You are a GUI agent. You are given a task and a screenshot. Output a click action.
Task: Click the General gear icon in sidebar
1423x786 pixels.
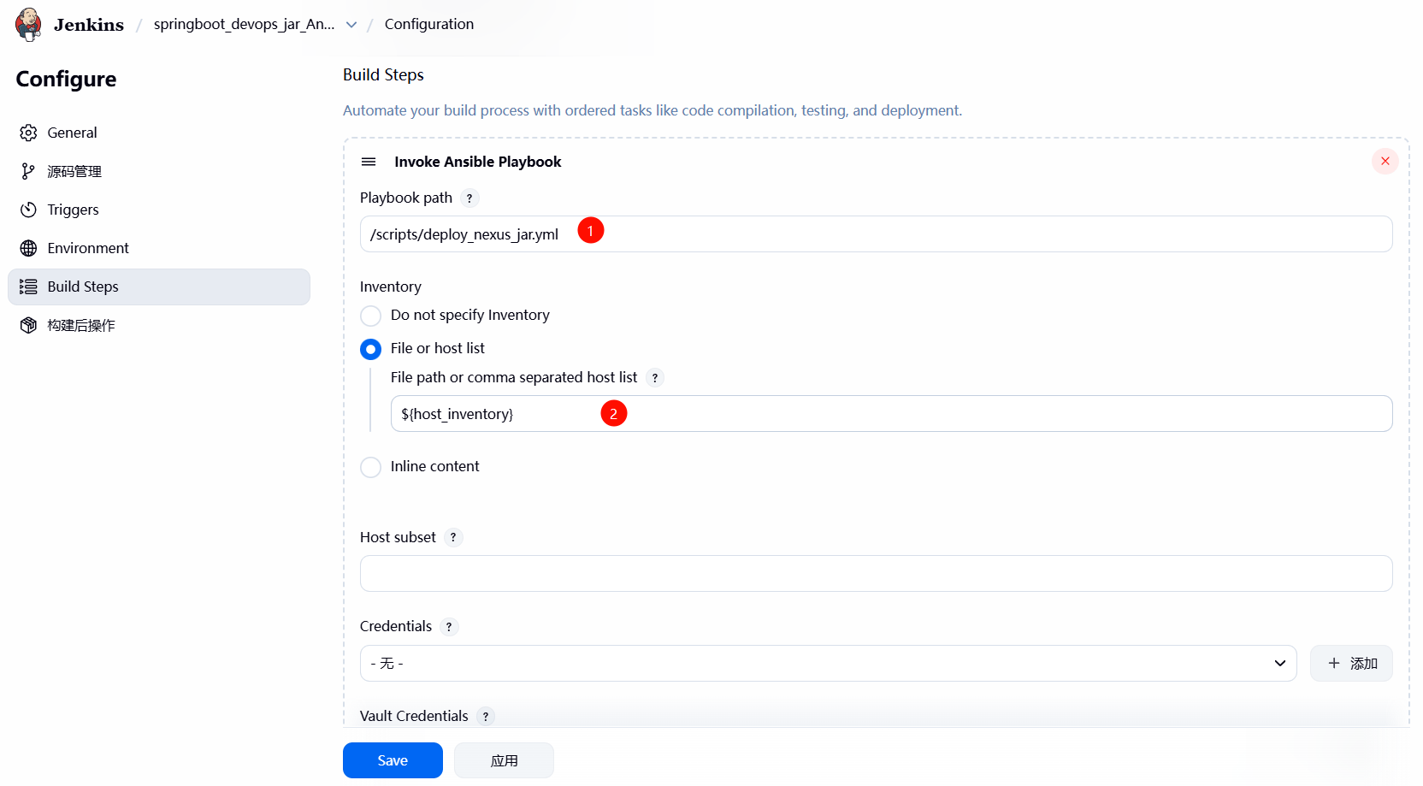pyautogui.click(x=29, y=133)
